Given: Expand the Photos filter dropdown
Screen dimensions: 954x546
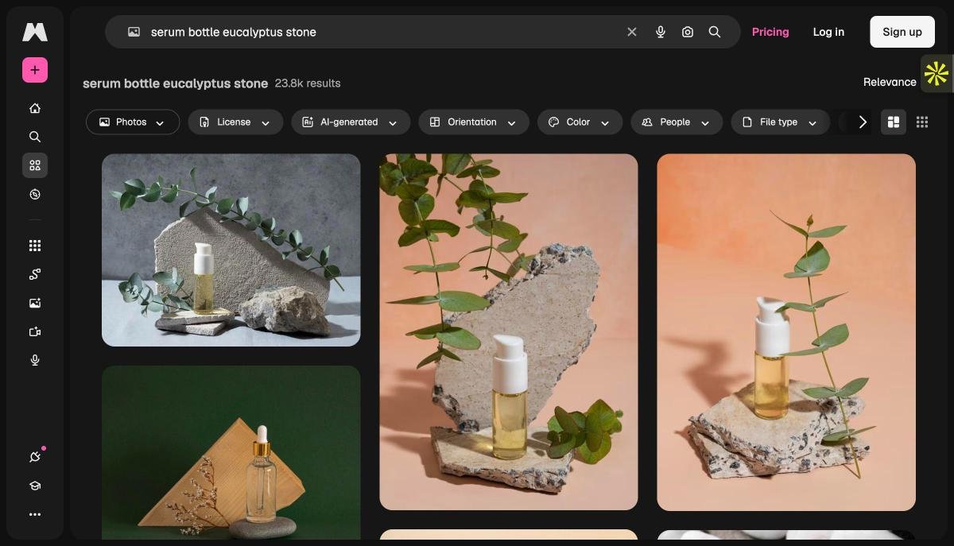Looking at the screenshot, I should tap(133, 122).
